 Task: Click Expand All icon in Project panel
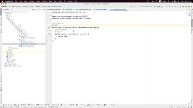point(36,10)
